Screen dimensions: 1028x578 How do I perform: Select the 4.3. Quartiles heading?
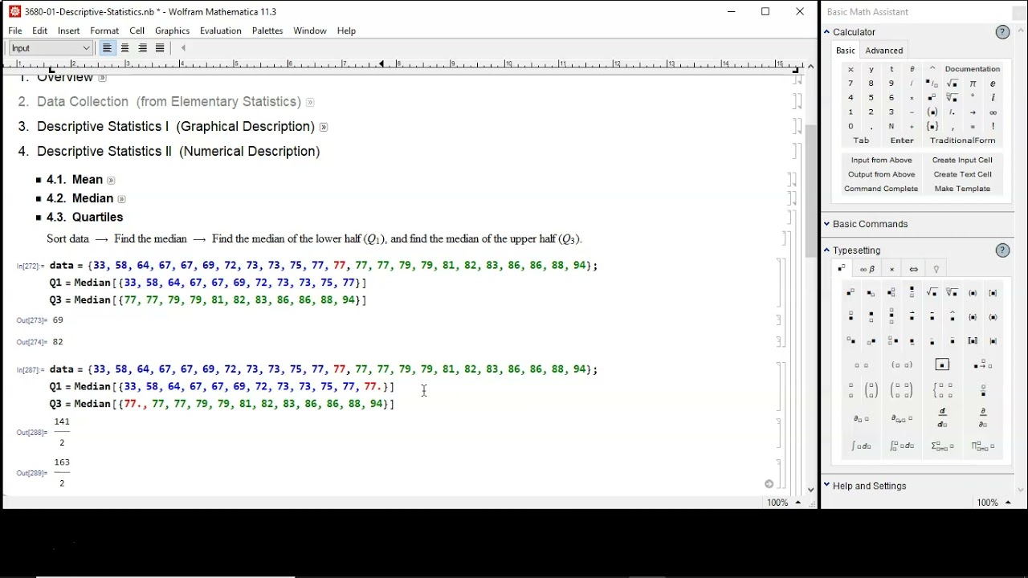coord(84,218)
